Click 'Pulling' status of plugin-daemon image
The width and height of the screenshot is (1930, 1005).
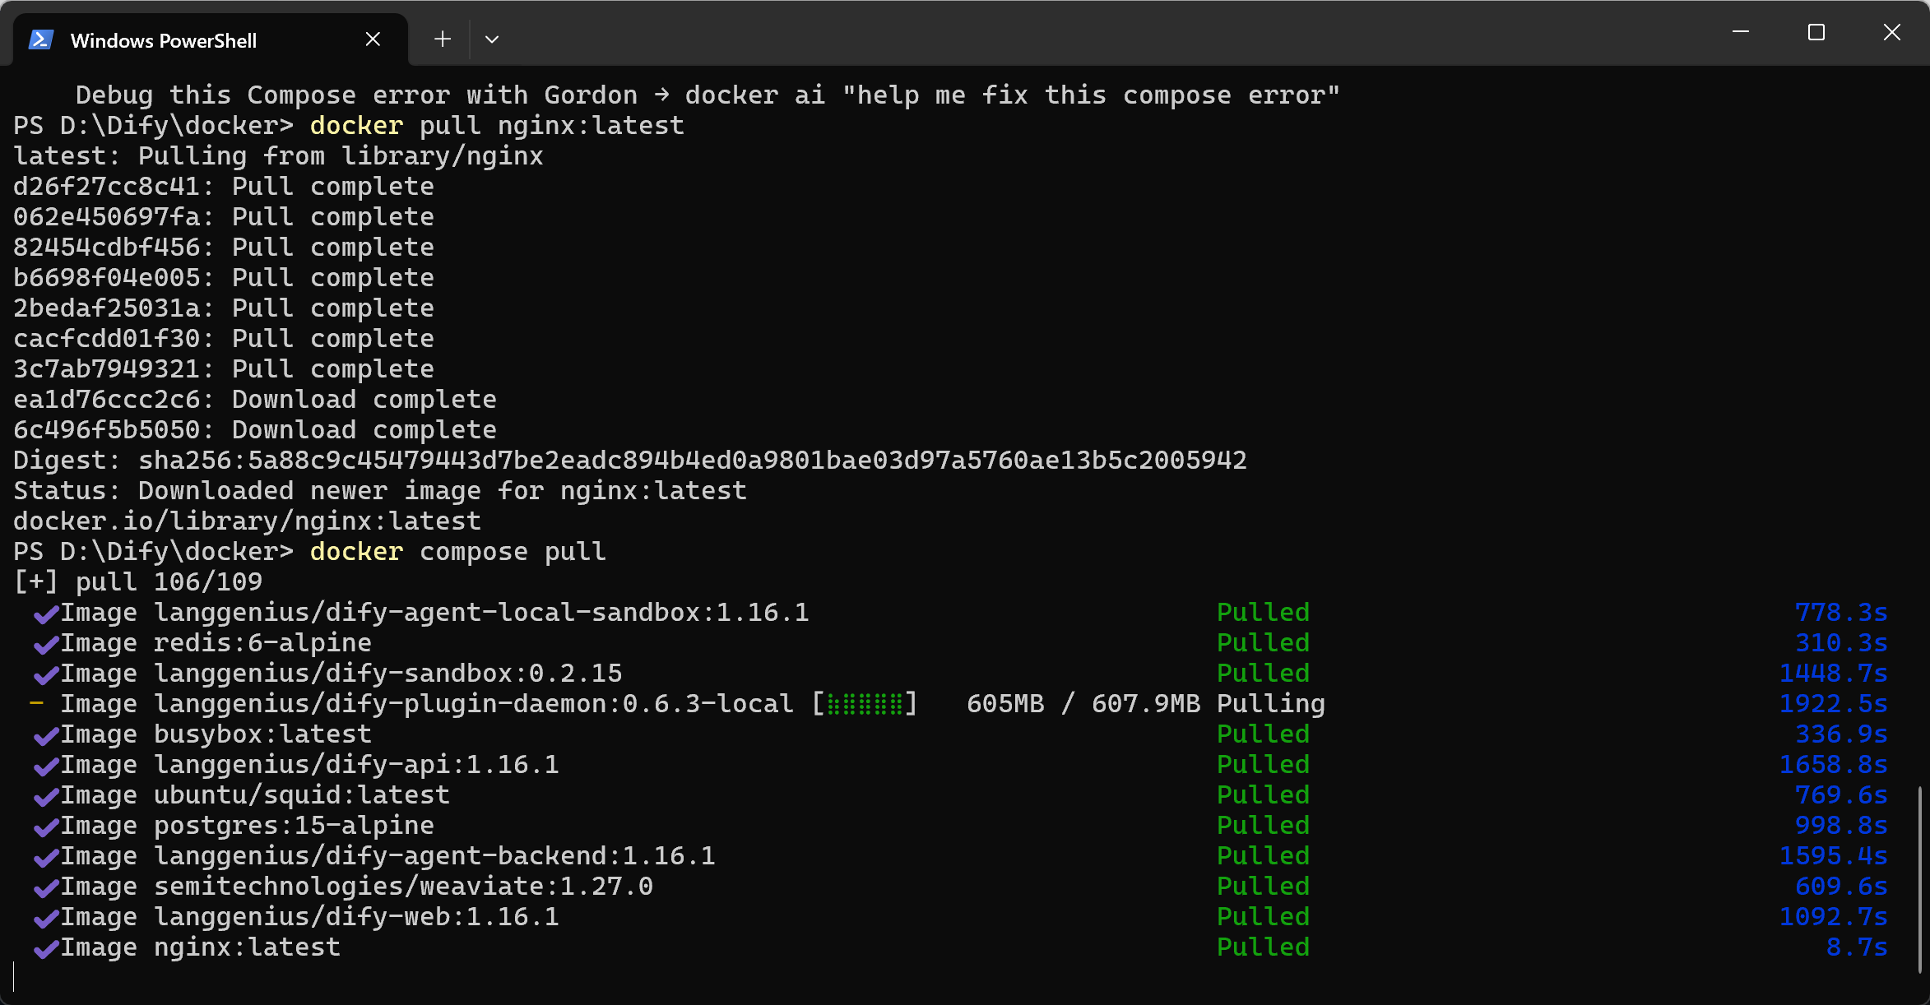tap(1271, 704)
